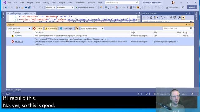Screen dimensions: 200x112
Task: Click the Search (Ctrl+Q) box
Action: point(122,2)
